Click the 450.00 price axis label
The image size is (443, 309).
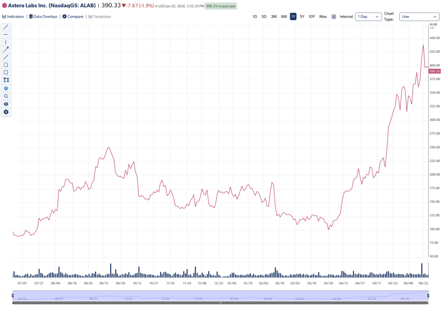[434, 38]
